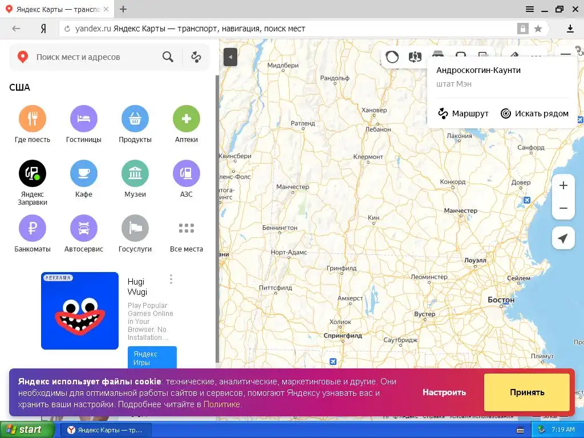Open browser downloads arrow icon

[570, 29]
